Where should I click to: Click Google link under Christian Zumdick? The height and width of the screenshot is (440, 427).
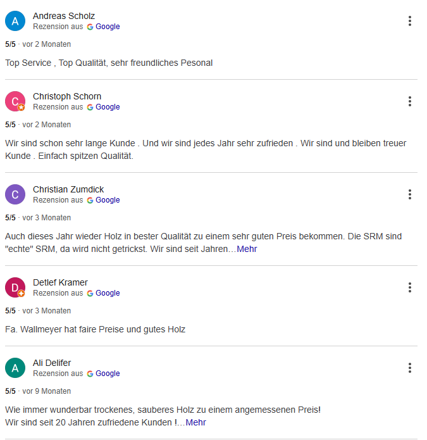108,200
